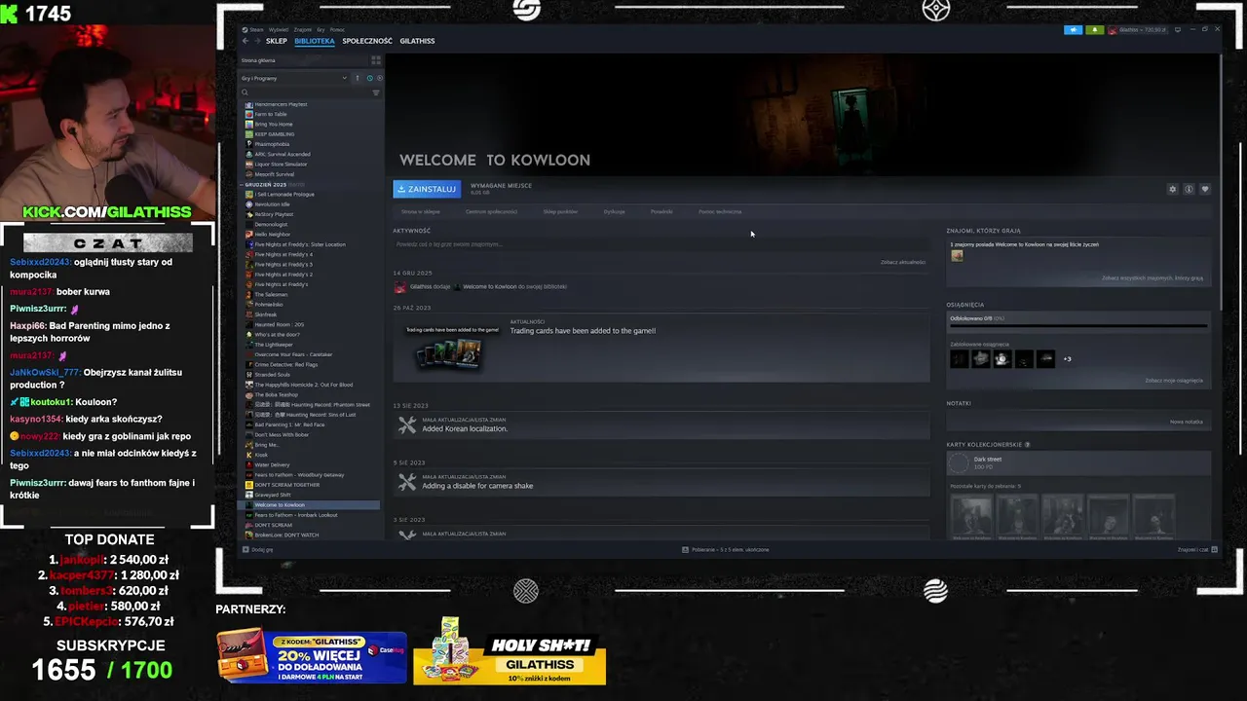Open the Steam menu
The image size is (1247, 701).
pos(257,30)
